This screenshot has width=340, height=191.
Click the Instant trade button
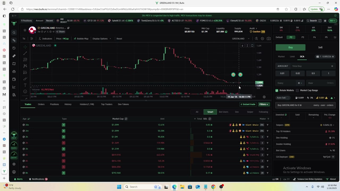[248, 105]
